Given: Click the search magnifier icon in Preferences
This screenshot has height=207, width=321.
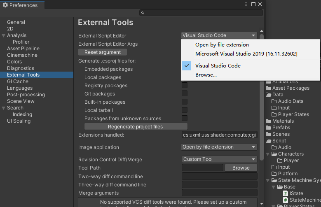Looking at the screenshot, I should click(143, 13).
